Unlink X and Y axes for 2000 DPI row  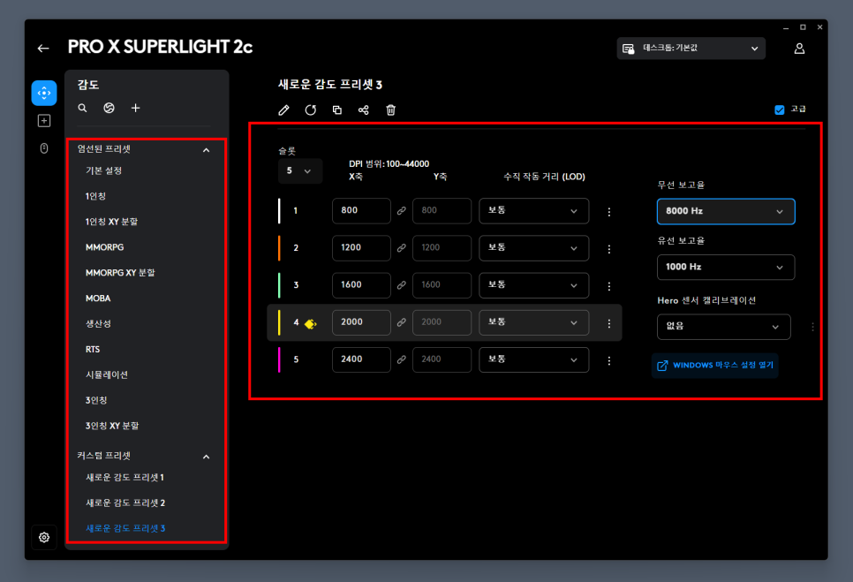[402, 322]
